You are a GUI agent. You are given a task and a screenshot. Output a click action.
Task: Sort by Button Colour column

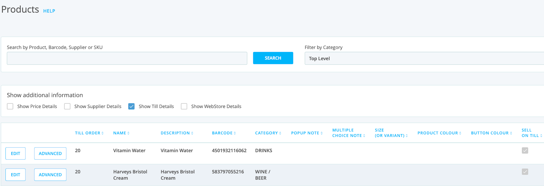(491, 133)
